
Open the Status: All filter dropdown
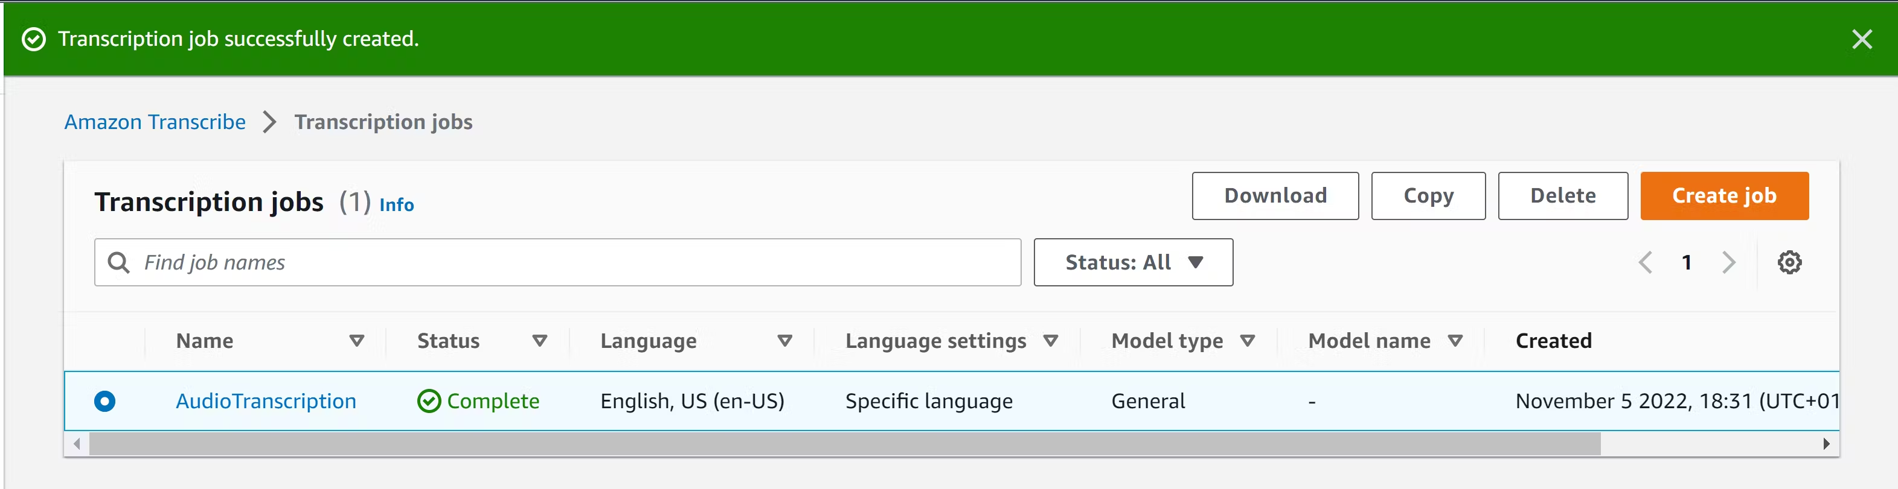(1132, 262)
